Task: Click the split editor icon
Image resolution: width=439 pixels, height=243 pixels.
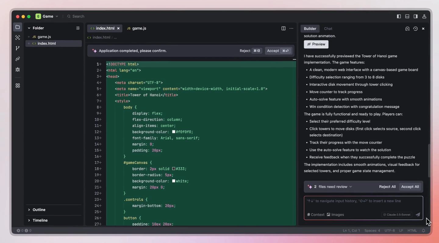Action: pos(283,28)
